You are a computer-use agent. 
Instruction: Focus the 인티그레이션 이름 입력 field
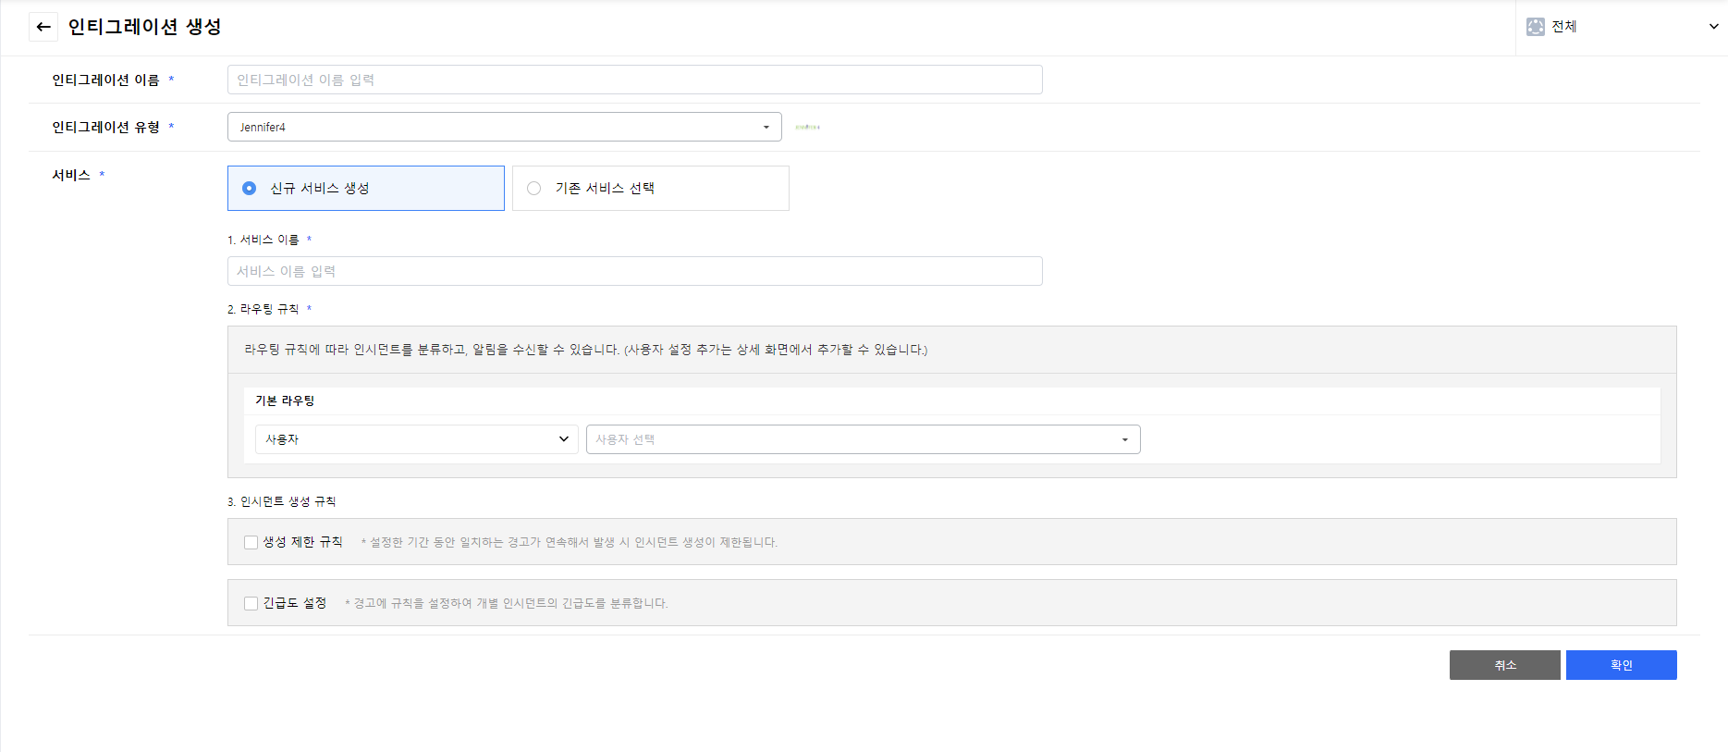click(x=634, y=80)
